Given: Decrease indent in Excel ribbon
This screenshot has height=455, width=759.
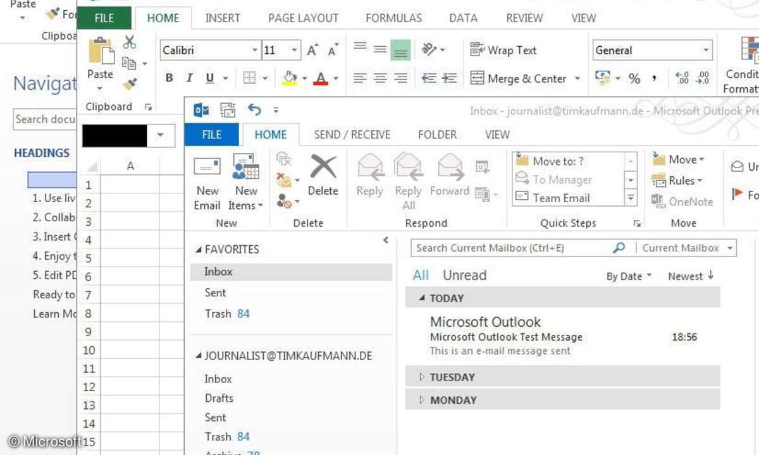Looking at the screenshot, I should [x=429, y=78].
